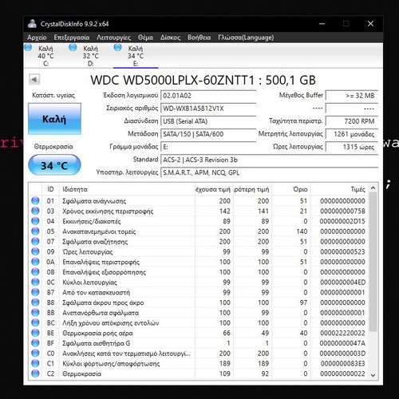Viewport: 399px width, 399px height.
Task: Click status icon of Εκκινήσεις/διακοπές row
Action: tap(35, 221)
